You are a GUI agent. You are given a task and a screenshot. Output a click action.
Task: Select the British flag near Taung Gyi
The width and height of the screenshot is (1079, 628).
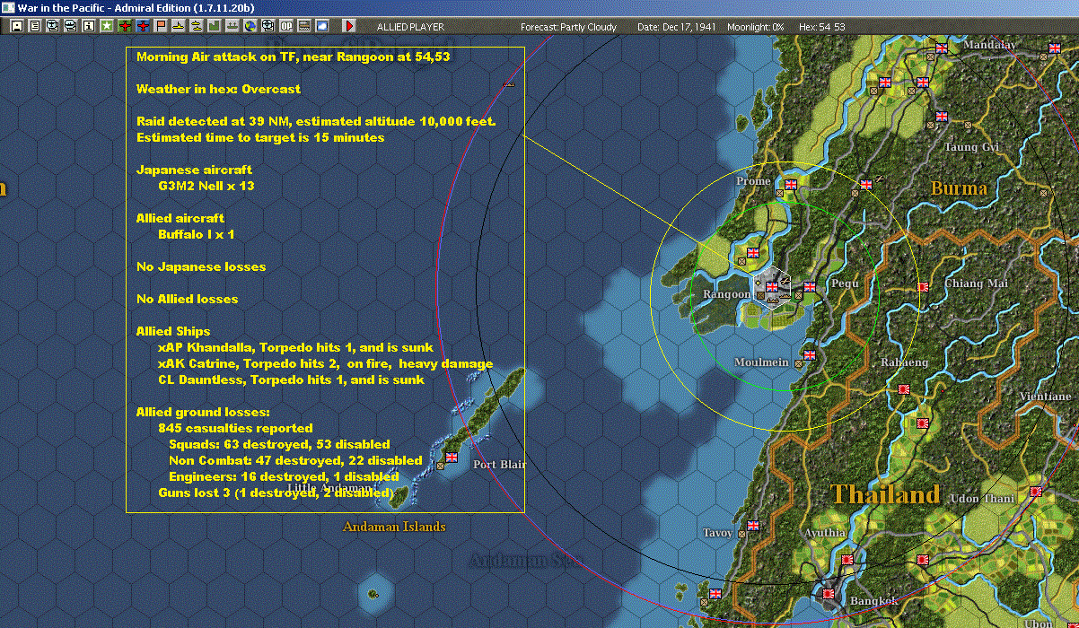pos(942,117)
